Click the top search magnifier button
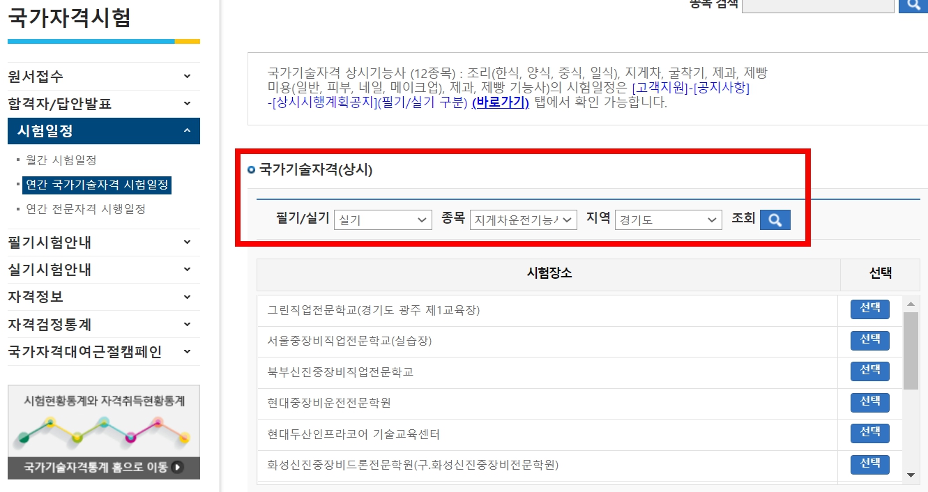The width and height of the screenshot is (928, 492). pyautogui.click(x=913, y=6)
